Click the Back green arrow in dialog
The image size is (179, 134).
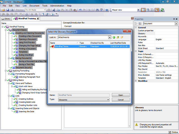(114, 37)
